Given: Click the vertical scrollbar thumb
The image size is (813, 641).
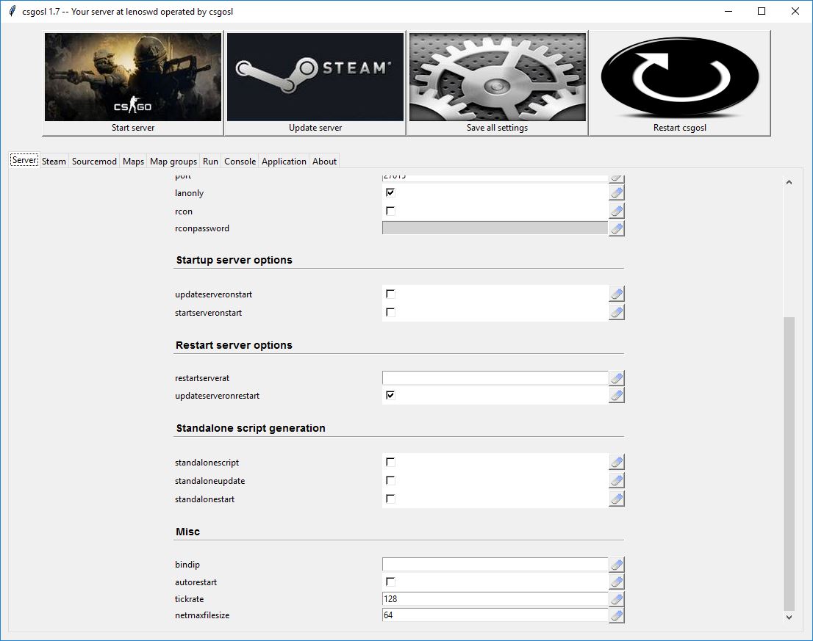Looking at the screenshot, I should (789, 463).
